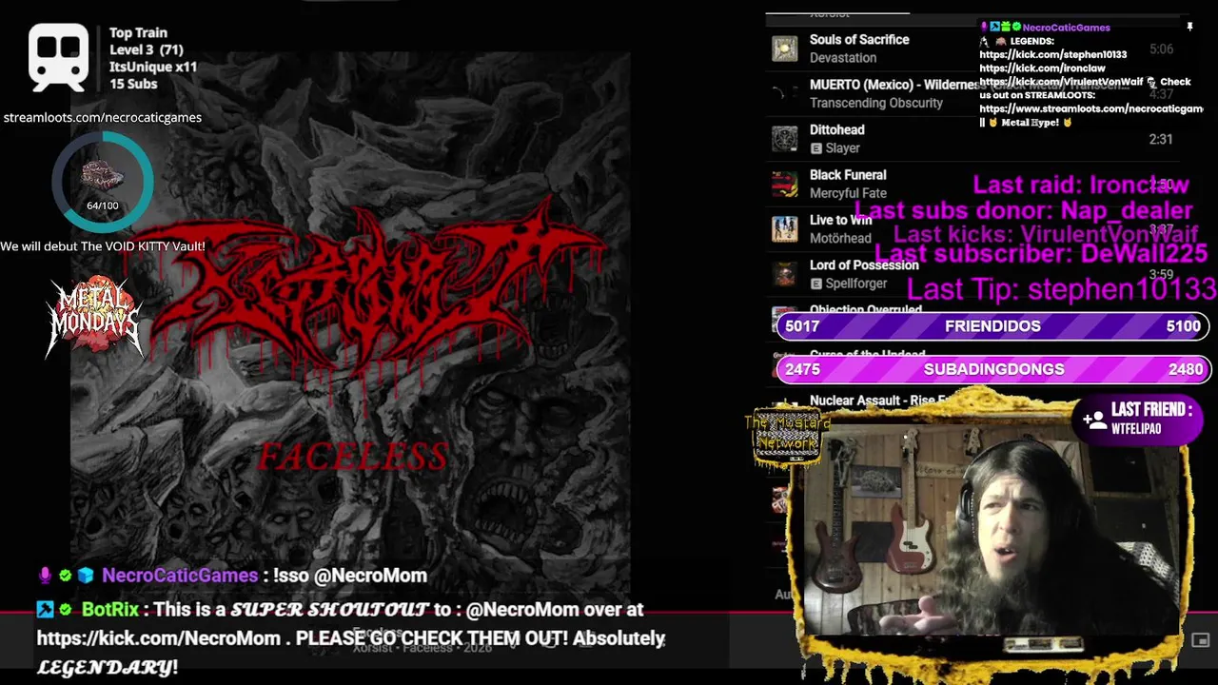
Task: Click the Dittohead album thumbnail
Action: [x=785, y=139]
